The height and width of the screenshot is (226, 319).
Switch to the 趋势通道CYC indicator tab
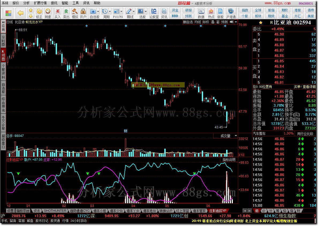[x=79, y=211]
